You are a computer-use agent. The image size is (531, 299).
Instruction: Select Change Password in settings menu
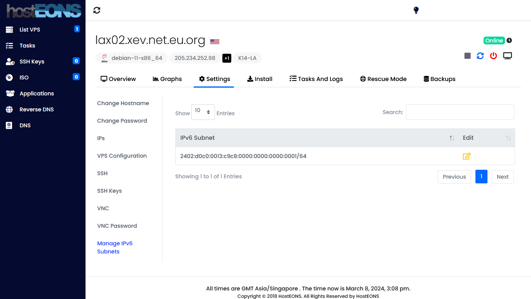(122, 121)
